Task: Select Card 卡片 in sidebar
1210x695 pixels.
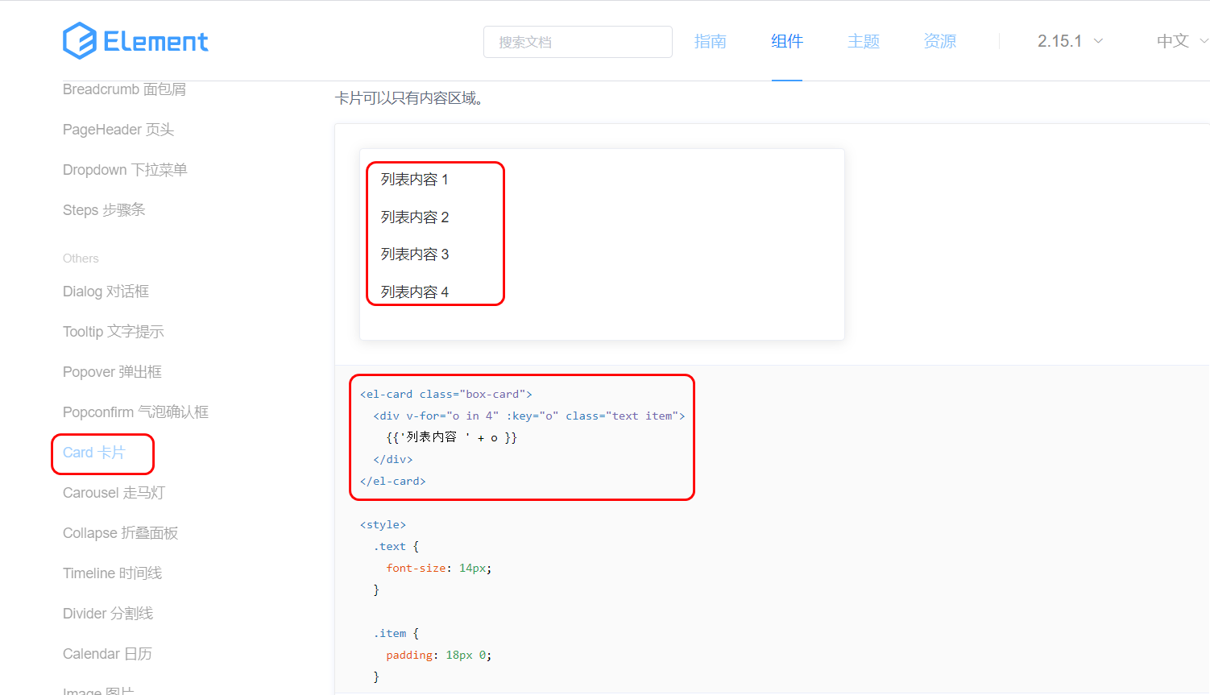Action: coord(93,453)
